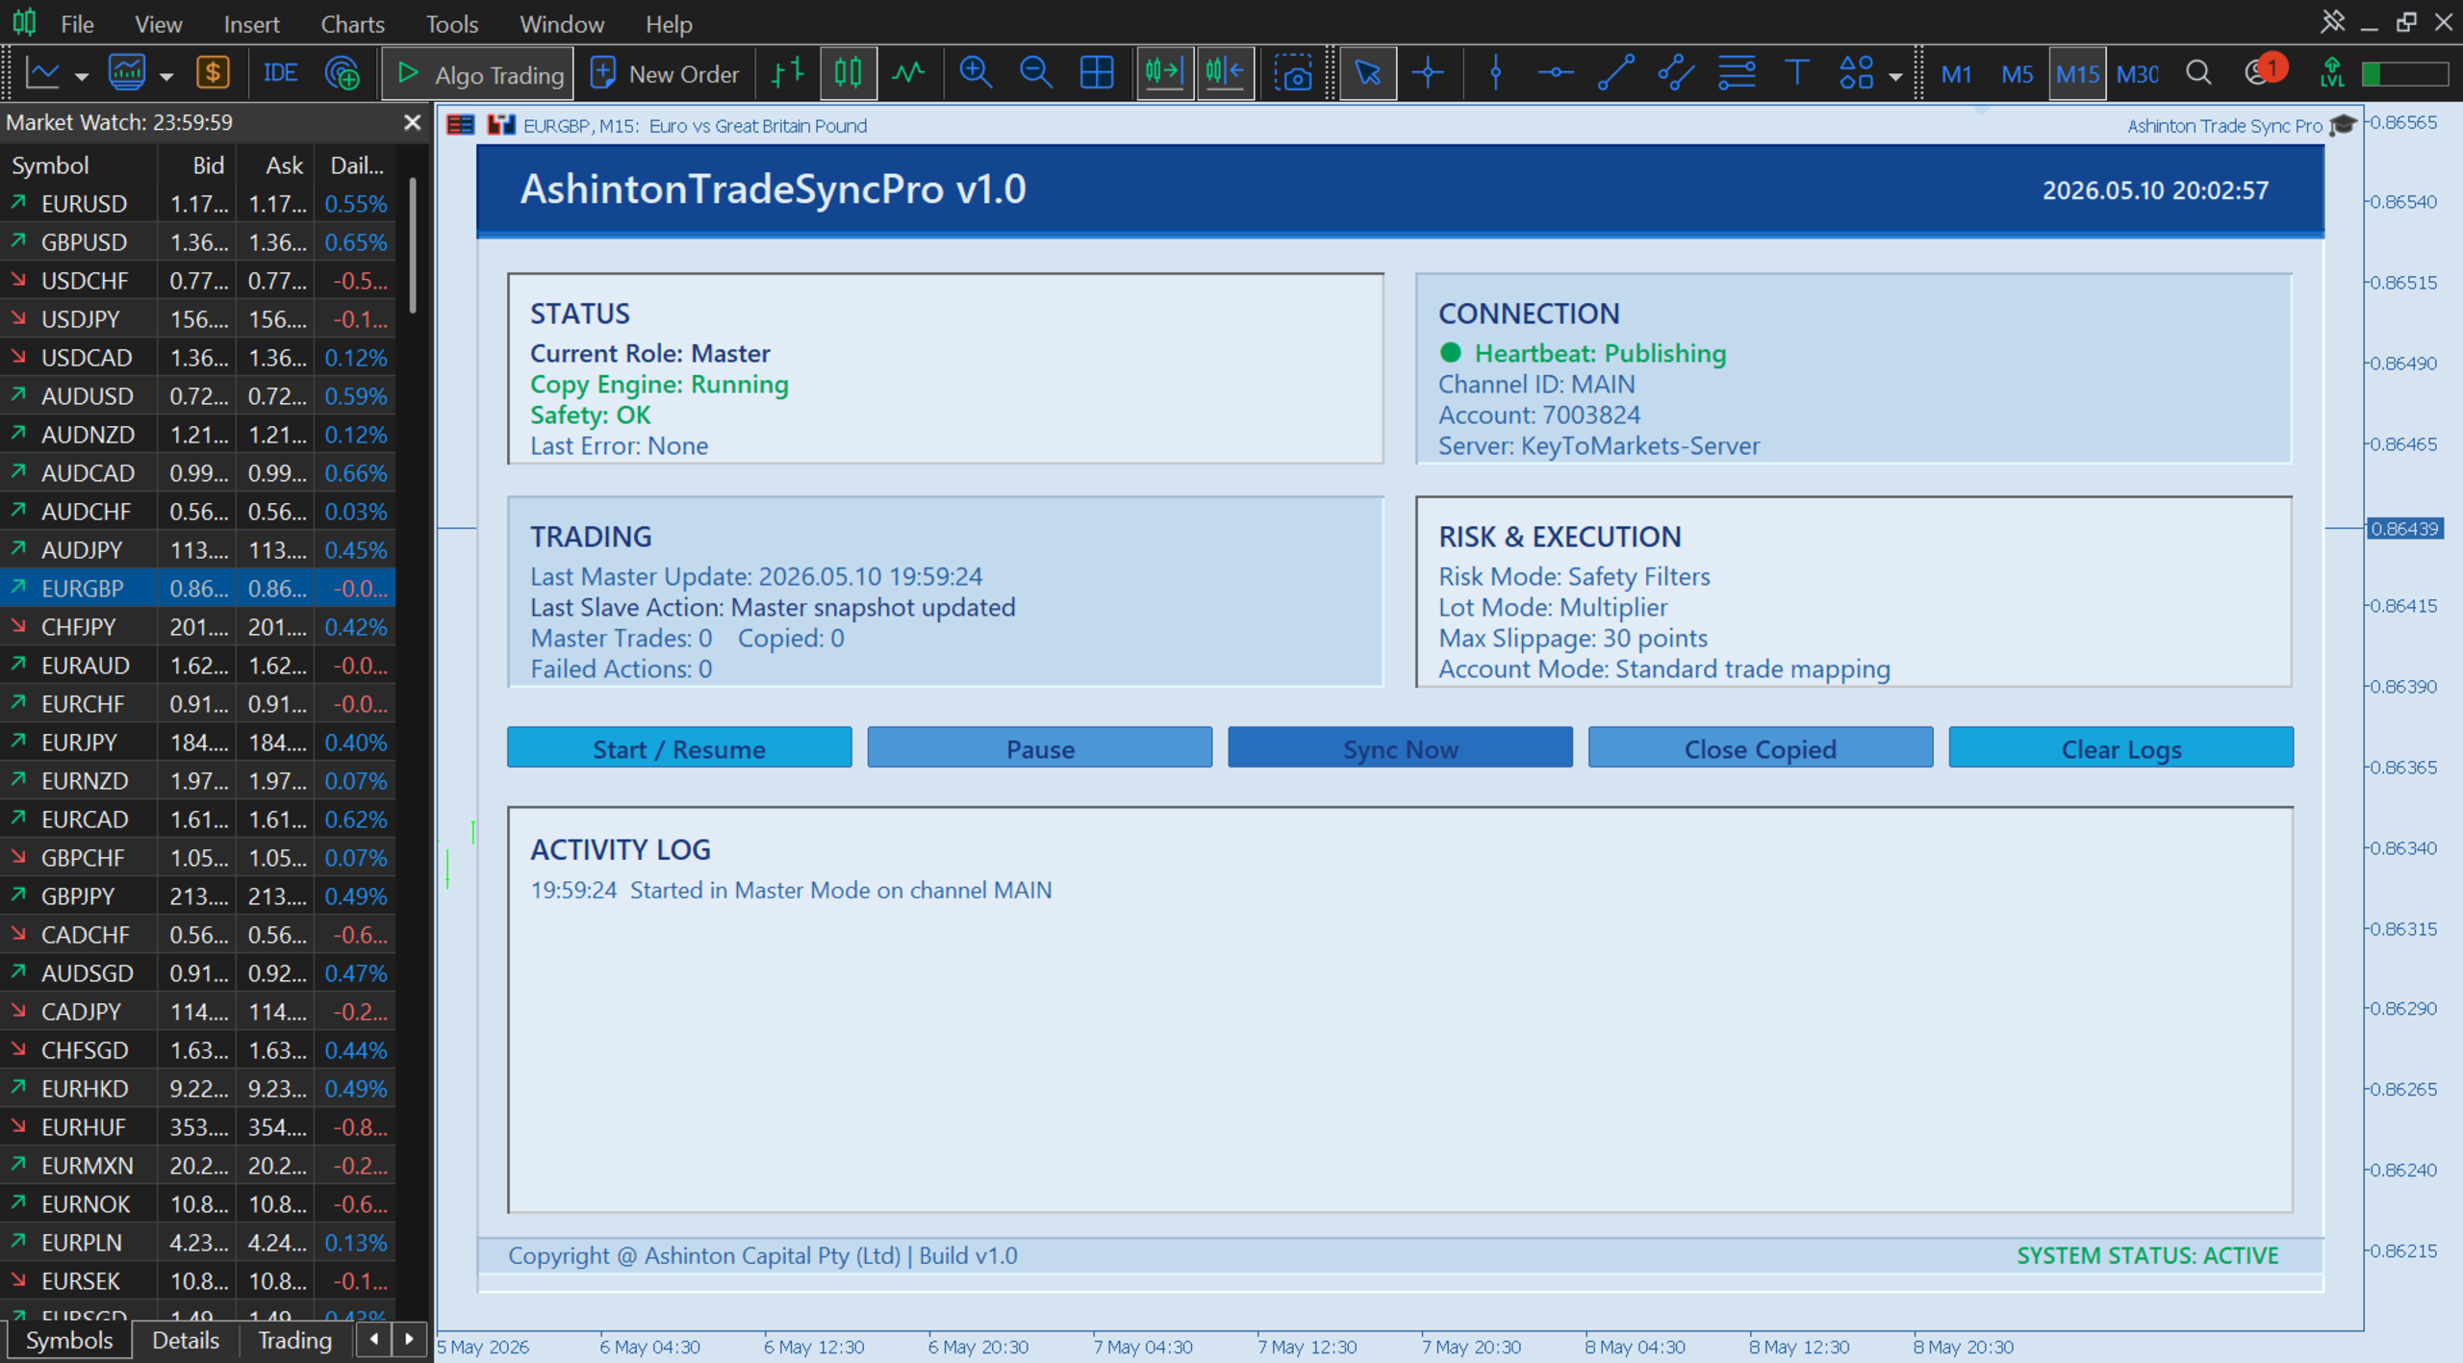Switch chart to line chart mode
The width and height of the screenshot is (2463, 1363).
[x=909, y=73]
